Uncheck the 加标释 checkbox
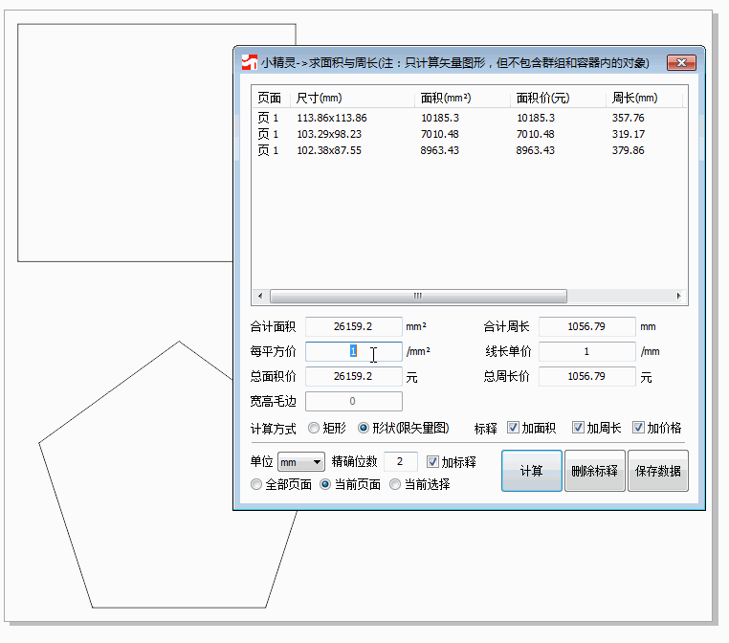The image size is (729, 643). pos(432,461)
